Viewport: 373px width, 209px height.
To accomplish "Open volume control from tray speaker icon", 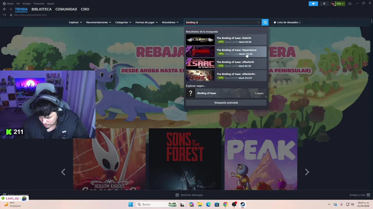I will pos(352,204).
